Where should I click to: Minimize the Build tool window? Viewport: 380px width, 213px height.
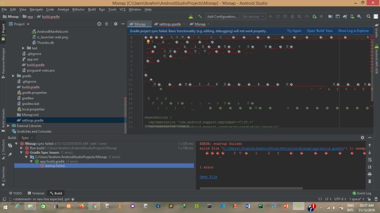point(370,138)
